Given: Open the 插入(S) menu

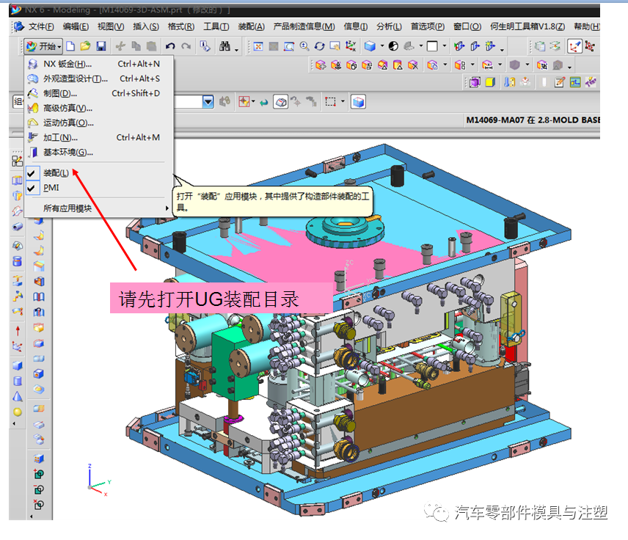Looking at the screenshot, I should click(x=146, y=27).
